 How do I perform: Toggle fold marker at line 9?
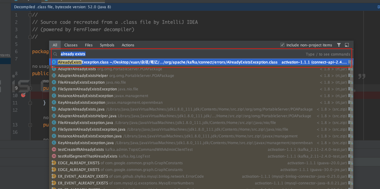[30, 88]
